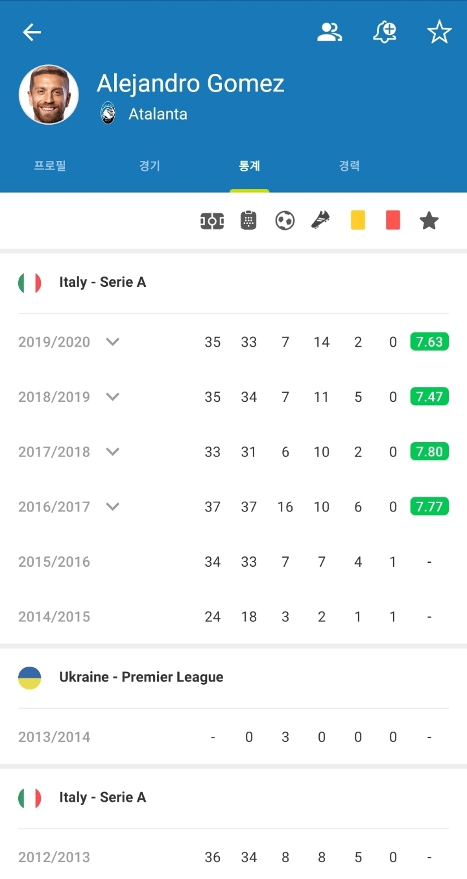Tap the boot assists column icon
This screenshot has width=467, height=879.
(x=320, y=221)
